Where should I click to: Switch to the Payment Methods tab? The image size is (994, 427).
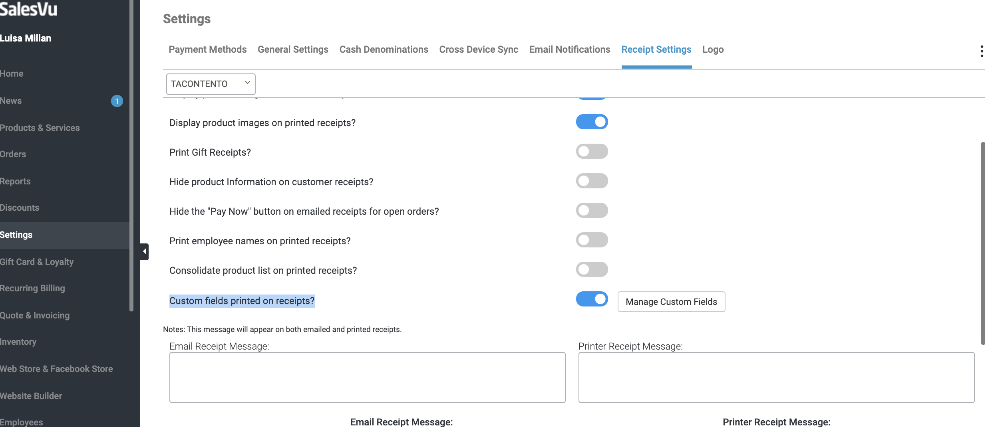click(207, 49)
